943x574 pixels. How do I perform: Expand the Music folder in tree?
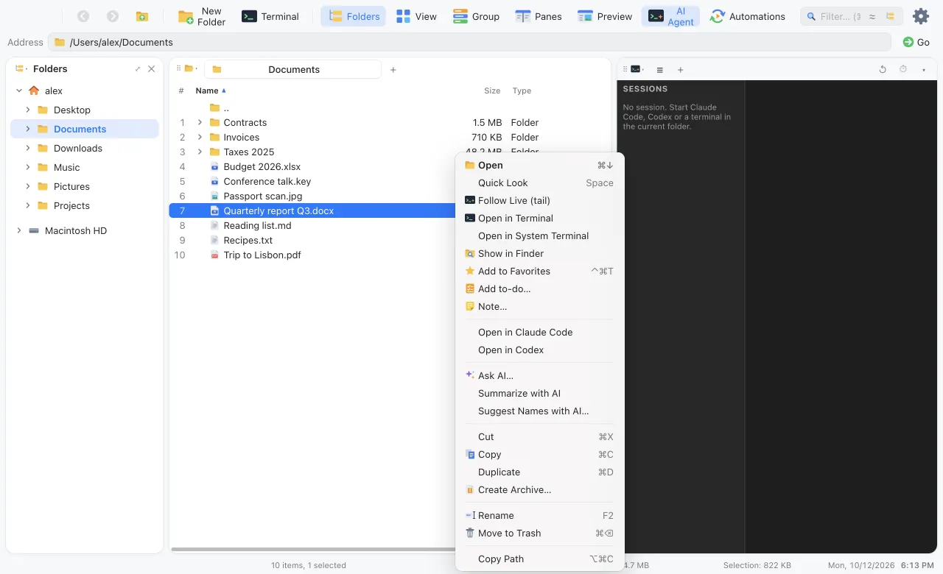[28, 167]
